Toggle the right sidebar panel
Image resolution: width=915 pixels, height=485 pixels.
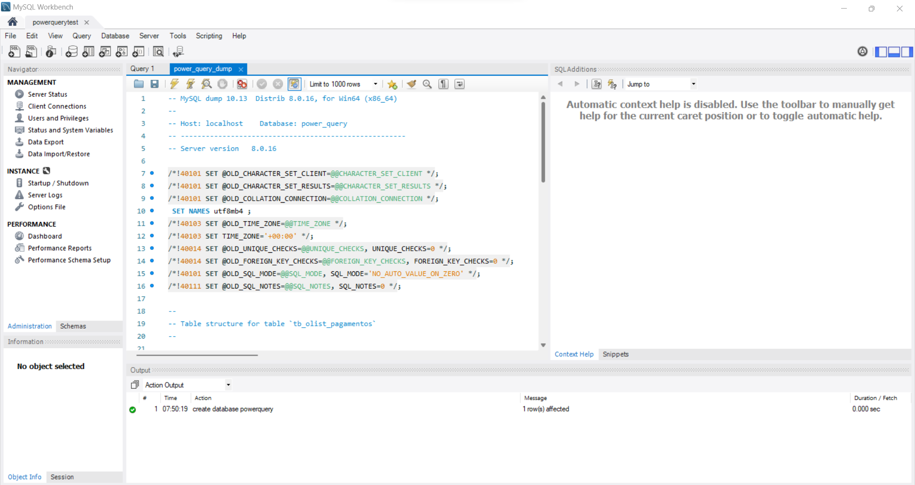[x=907, y=52]
